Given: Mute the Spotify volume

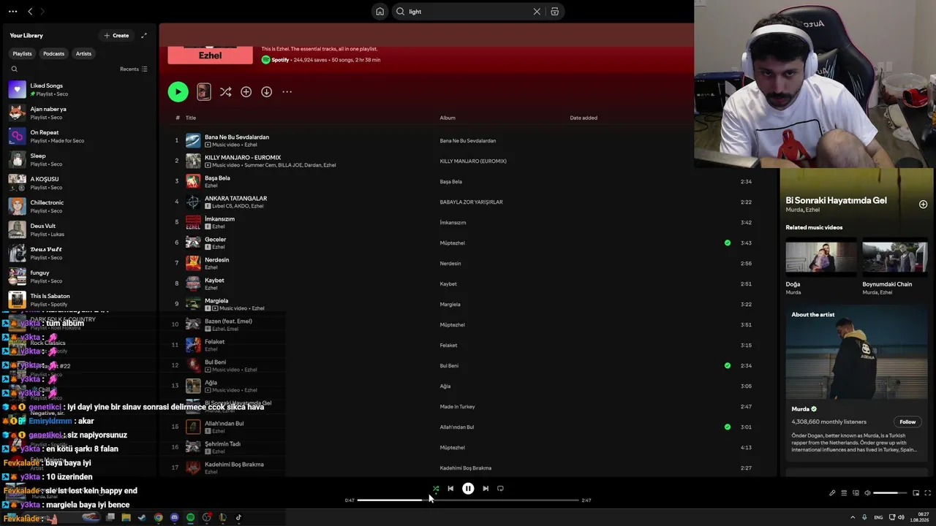Looking at the screenshot, I should (867, 493).
